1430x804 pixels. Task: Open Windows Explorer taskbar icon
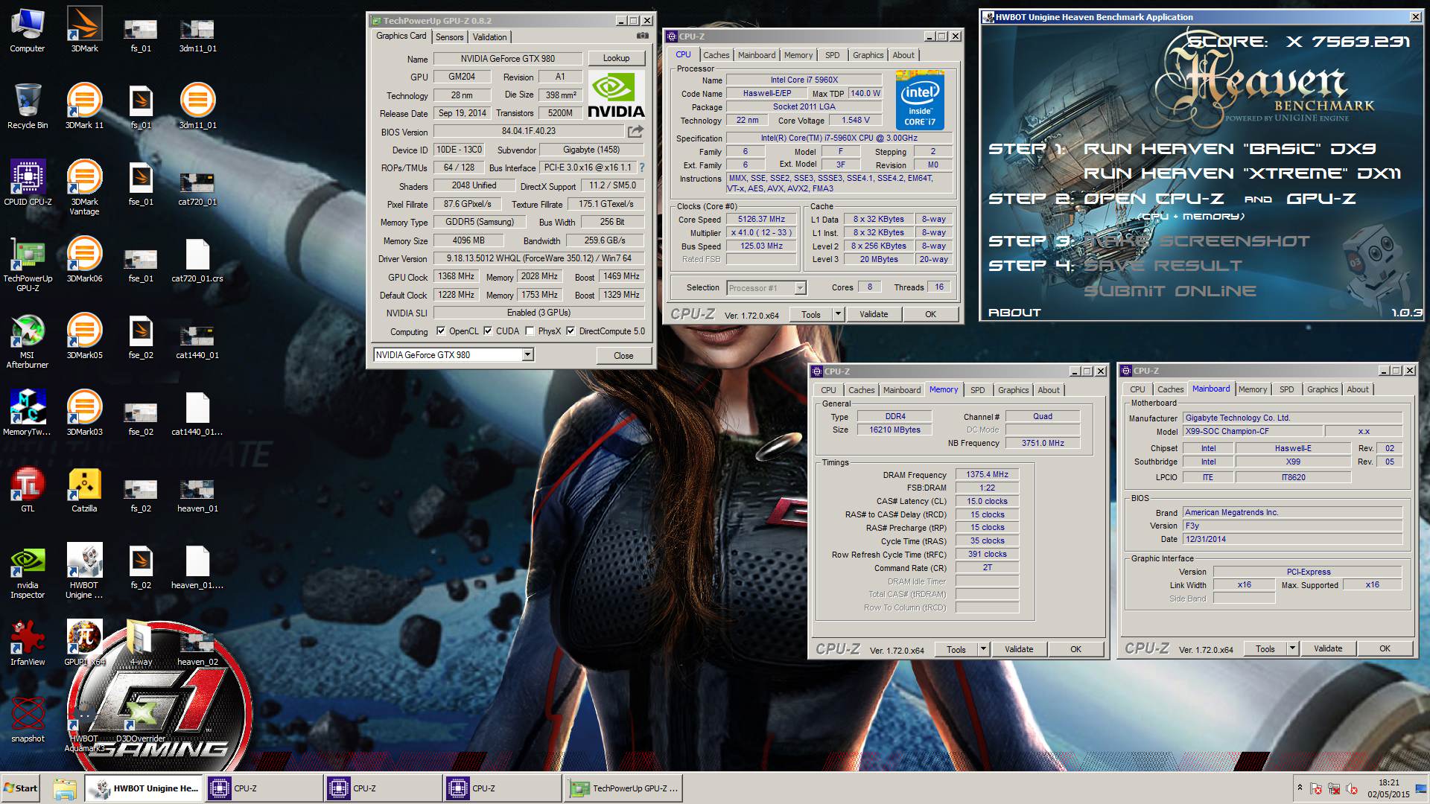click(65, 788)
